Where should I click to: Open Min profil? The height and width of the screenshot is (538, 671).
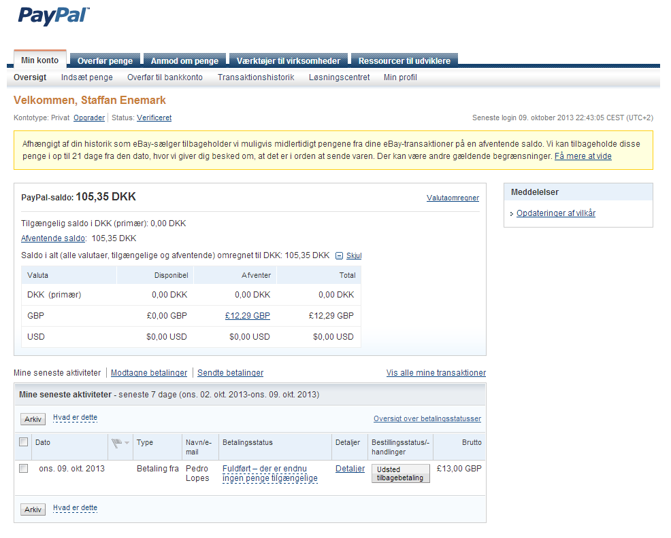pos(400,77)
